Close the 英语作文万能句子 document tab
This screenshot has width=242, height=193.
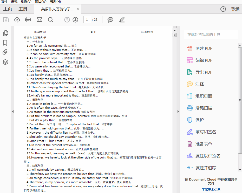point(77,9)
